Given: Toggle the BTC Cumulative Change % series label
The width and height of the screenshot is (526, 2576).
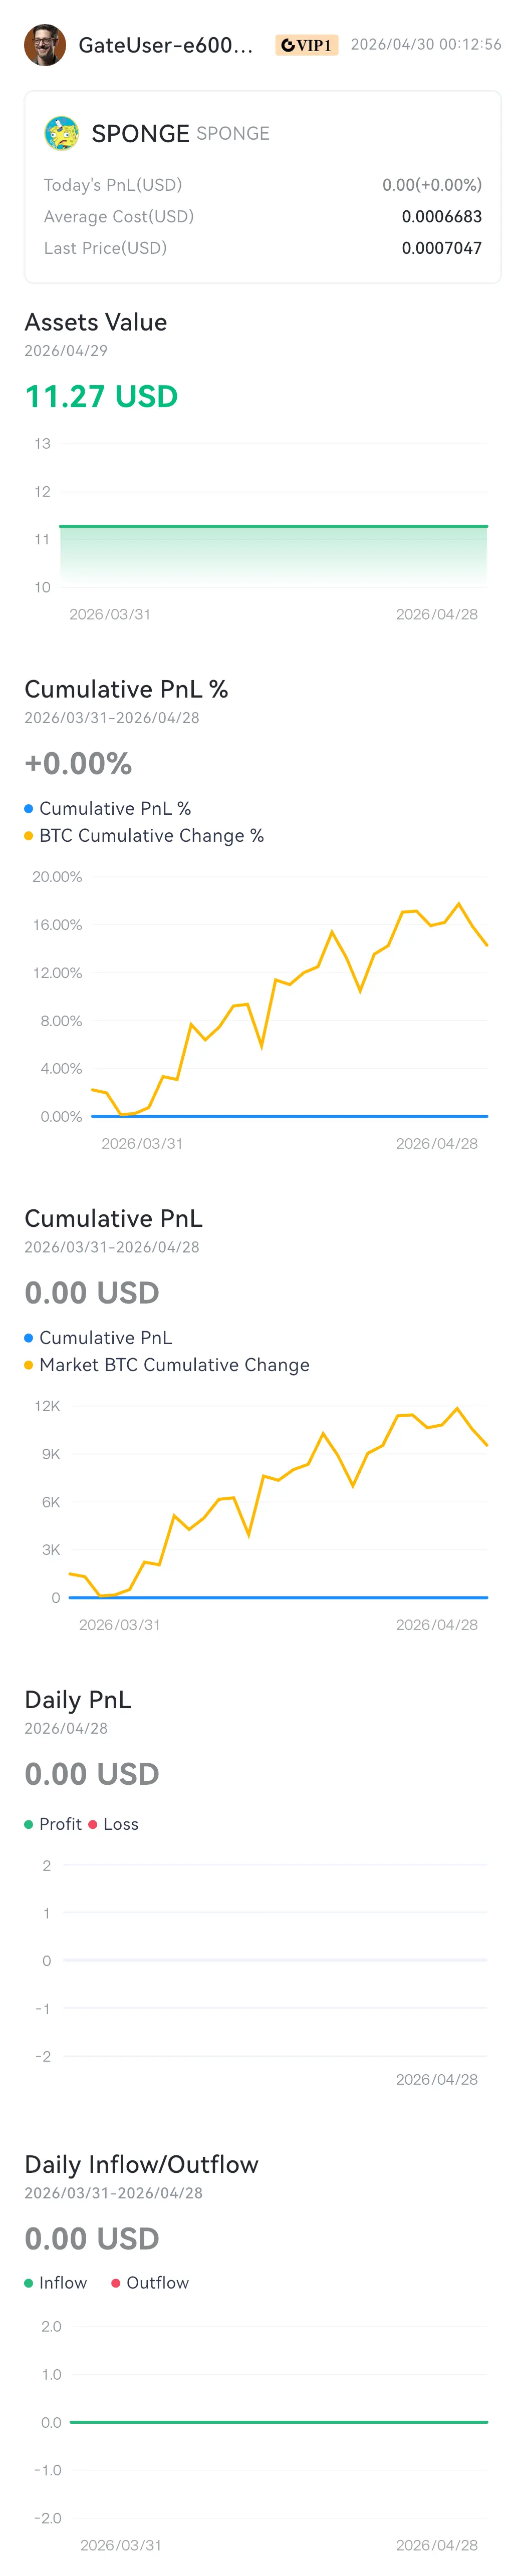Looking at the screenshot, I should tap(151, 836).
